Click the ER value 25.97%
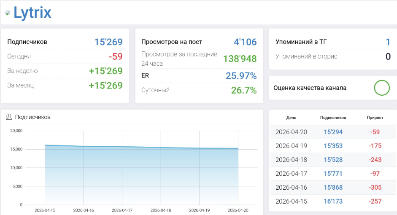The width and height of the screenshot is (397, 215). coord(241,75)
